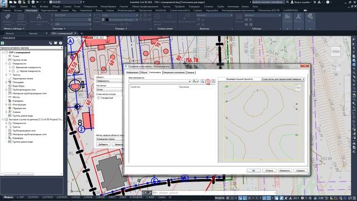Open the Файл menu
Screen dimensions: 357x201
tap(13, 7)
